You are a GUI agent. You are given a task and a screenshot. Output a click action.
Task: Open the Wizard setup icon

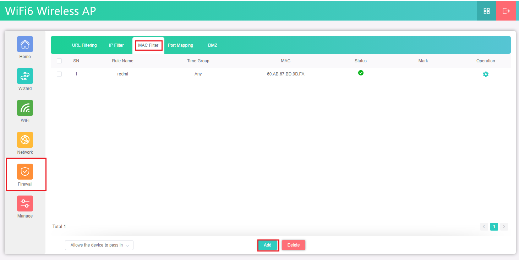coord(25,76)
